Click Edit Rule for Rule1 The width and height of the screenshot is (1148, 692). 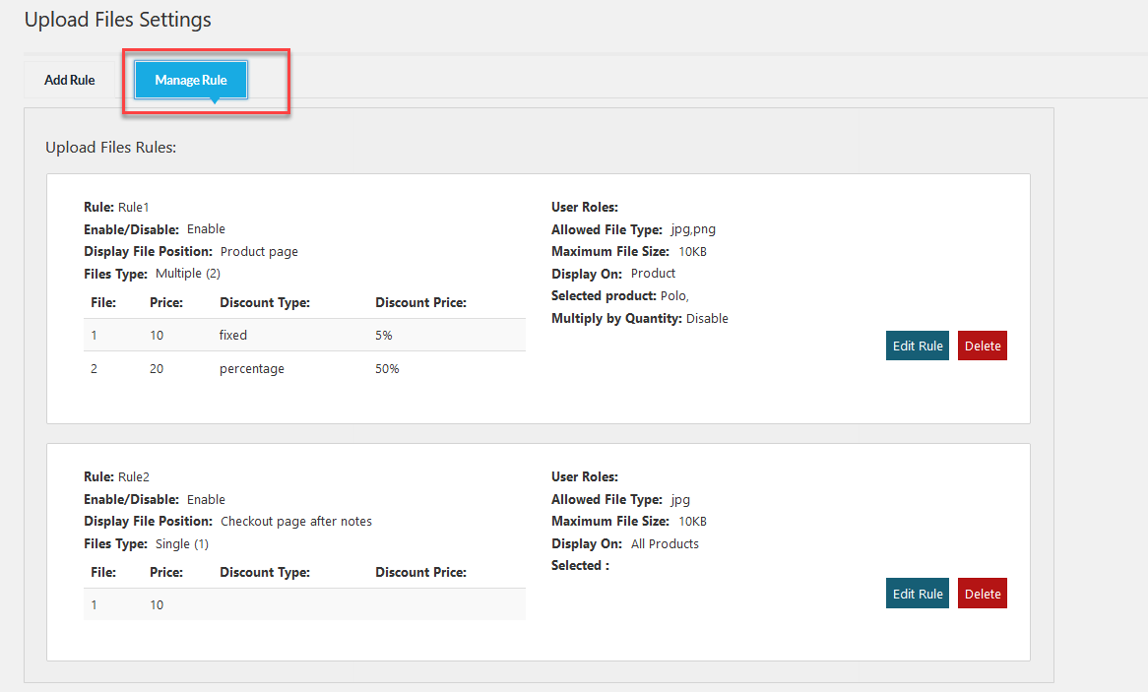pyautogui.click(x=917, y=346)
